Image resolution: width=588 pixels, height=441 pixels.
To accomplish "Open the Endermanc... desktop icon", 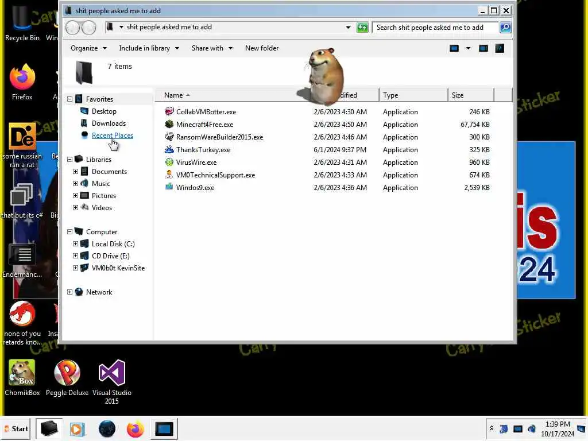I will point(22,261).
